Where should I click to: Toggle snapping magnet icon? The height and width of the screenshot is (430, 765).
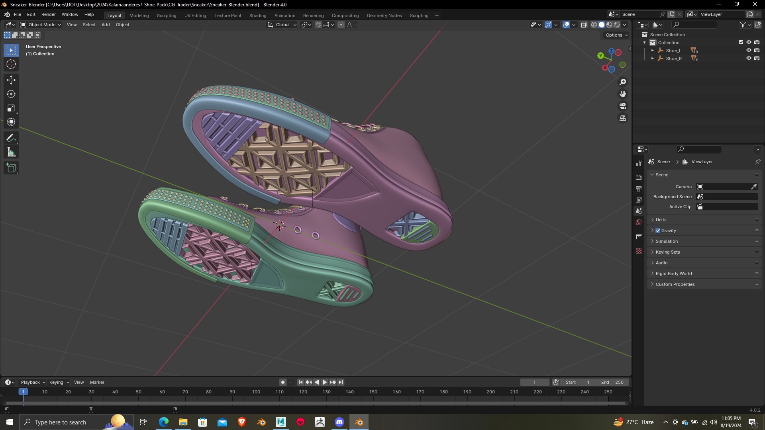pos(318,25)
